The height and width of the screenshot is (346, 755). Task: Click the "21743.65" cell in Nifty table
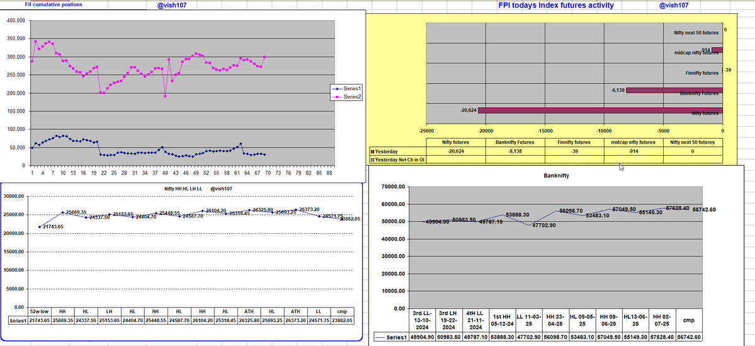(40, 320)
